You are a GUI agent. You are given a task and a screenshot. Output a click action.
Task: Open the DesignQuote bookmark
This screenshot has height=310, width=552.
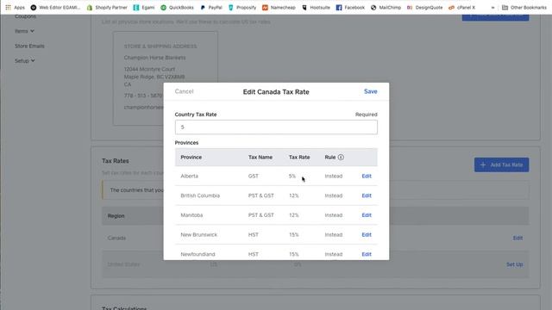tap(424, 8)
